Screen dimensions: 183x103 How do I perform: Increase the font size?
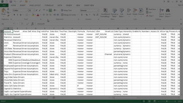pyautogui.click(x=37, y=10)
